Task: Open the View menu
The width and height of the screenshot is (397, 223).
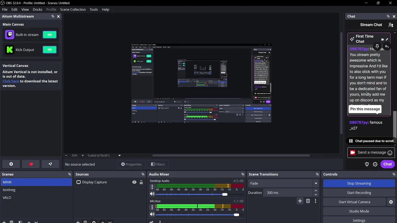Action: tap(25, 10)
